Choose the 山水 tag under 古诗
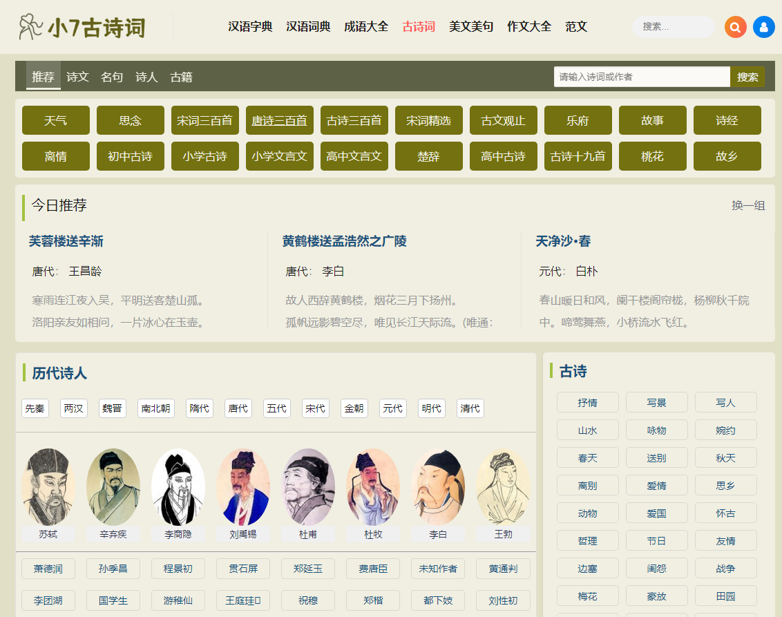This screenshot has width=782, height=617. 588,430
